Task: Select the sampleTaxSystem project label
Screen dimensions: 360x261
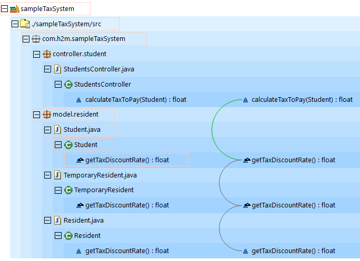Action: pos(47,9)
